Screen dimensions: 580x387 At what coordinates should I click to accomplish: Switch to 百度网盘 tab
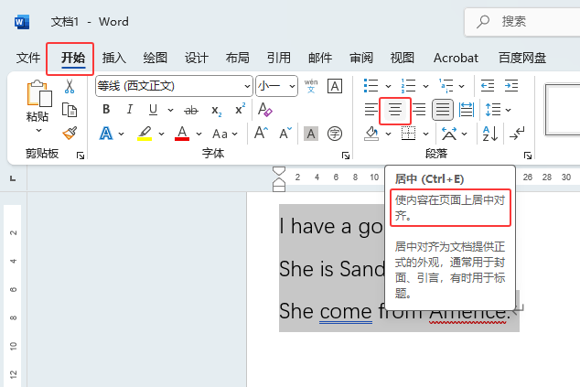522,58
